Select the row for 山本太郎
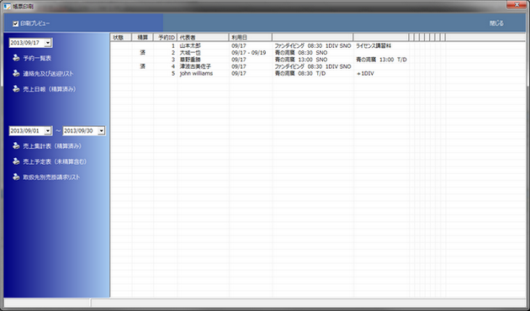Screen dimensions: 530x311 tap(318, 45)
